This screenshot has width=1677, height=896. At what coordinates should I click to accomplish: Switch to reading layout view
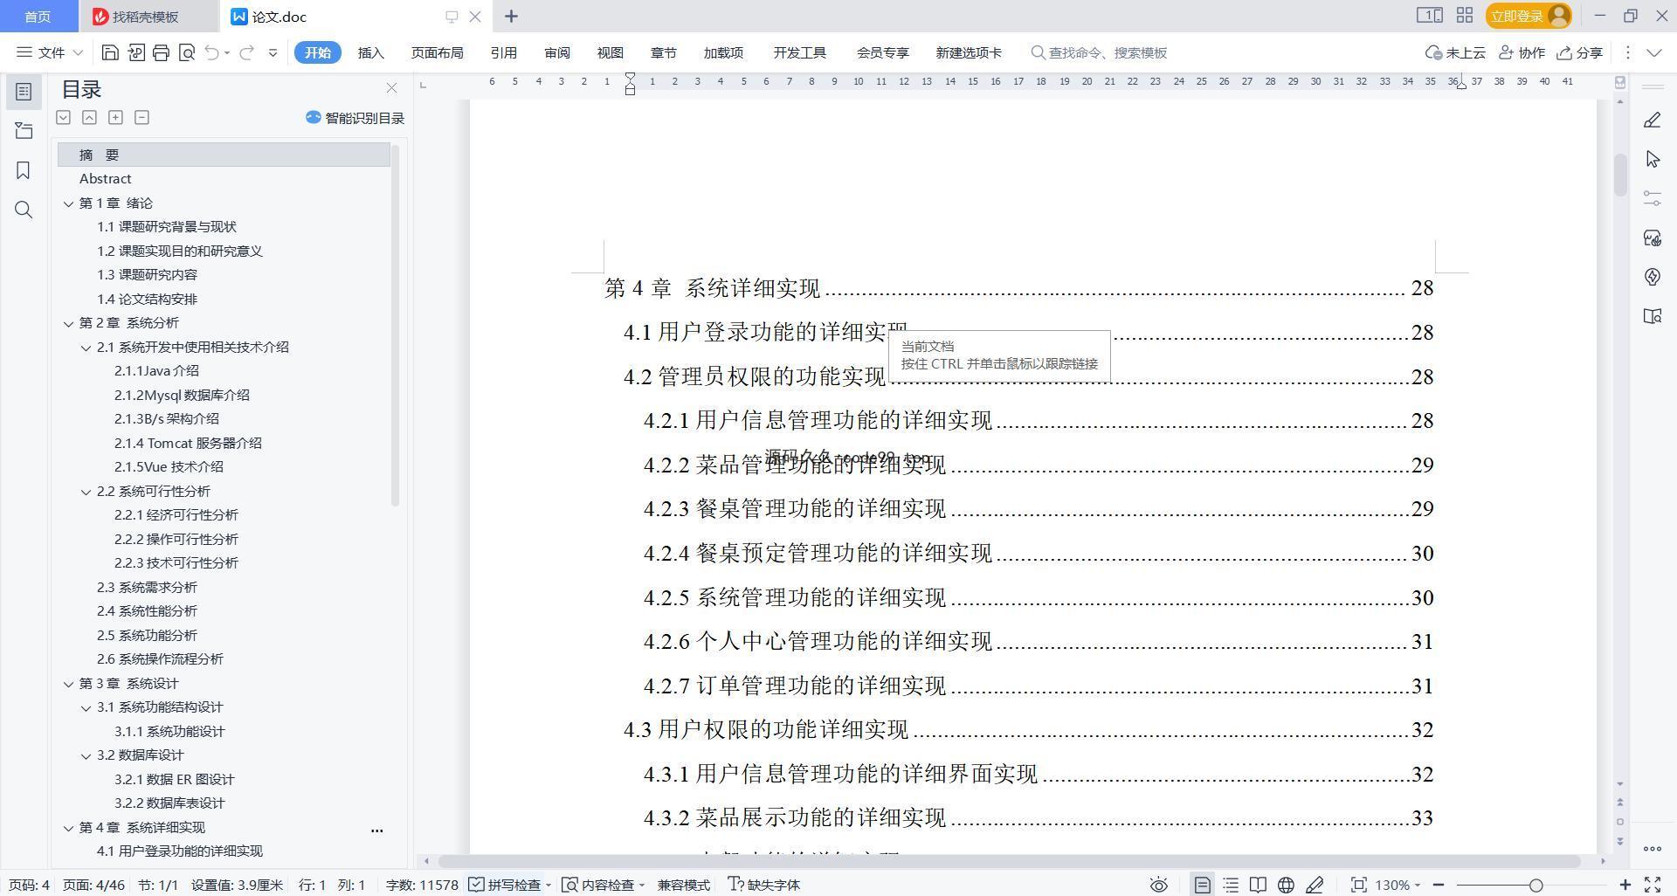click(x=1258, y=885)
